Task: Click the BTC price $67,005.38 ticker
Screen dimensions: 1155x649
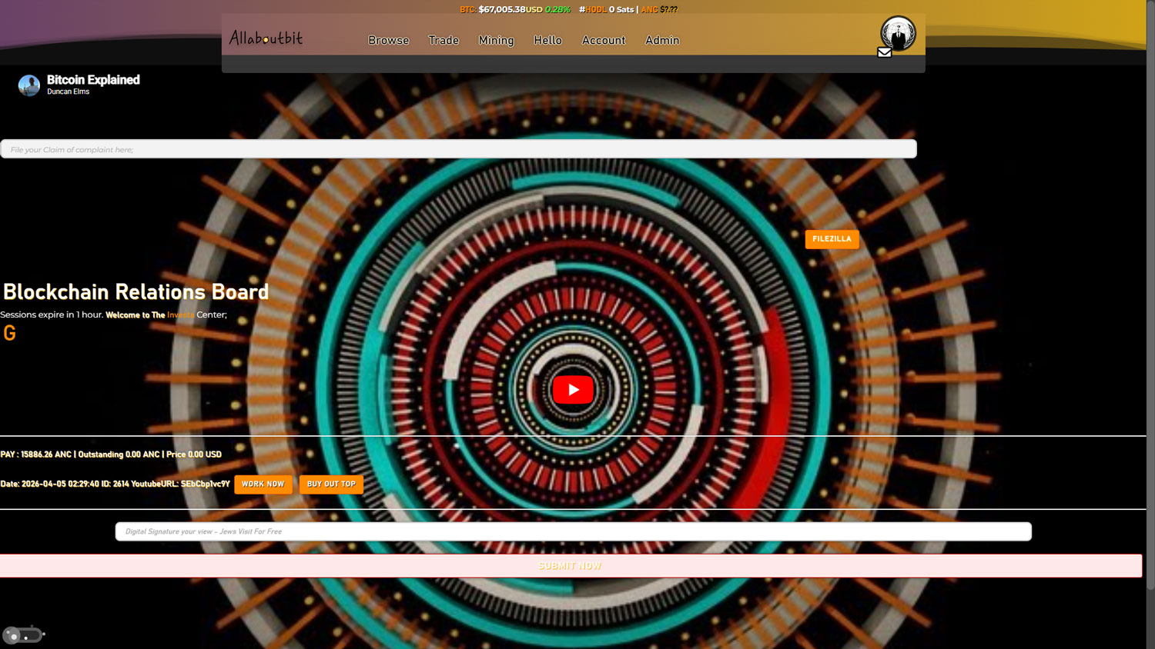Action: (x=501, y=9)
